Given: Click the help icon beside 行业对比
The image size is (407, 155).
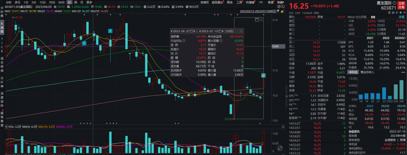Looking at the screenshot, I should click(x=184, y=40).
